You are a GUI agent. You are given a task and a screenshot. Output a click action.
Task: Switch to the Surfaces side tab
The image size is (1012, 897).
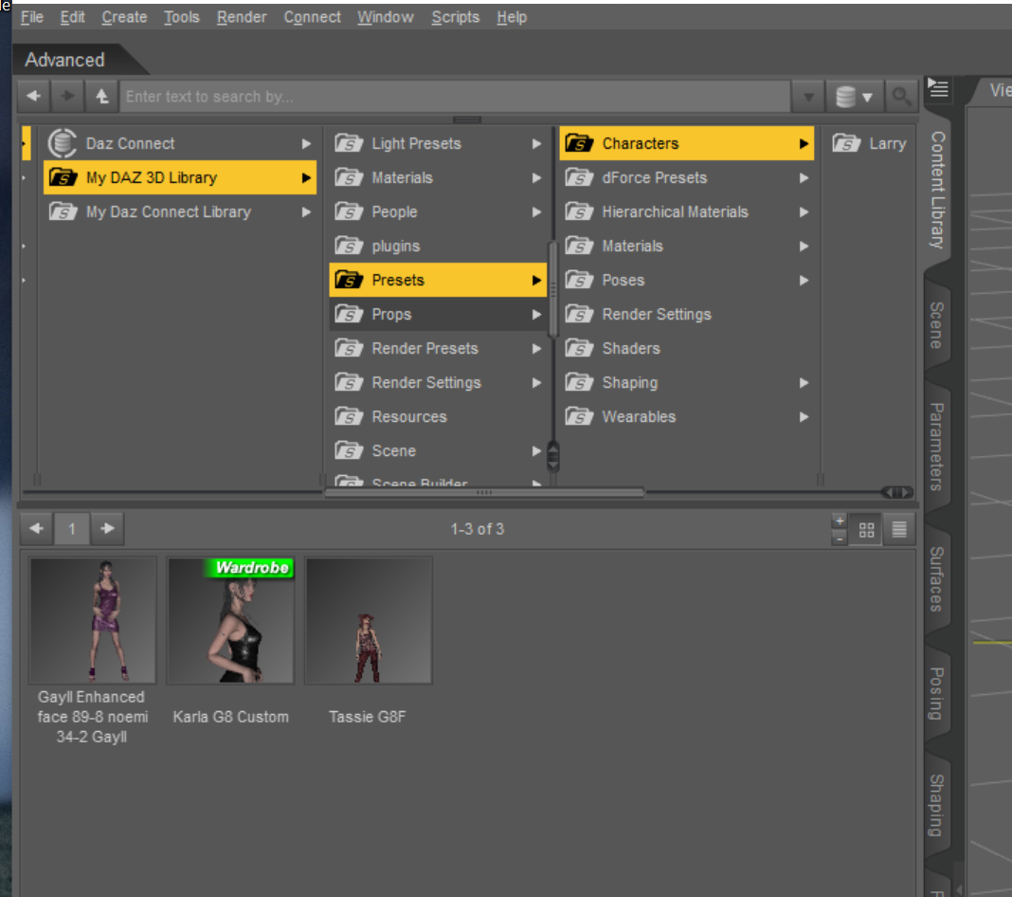point(937,579)
